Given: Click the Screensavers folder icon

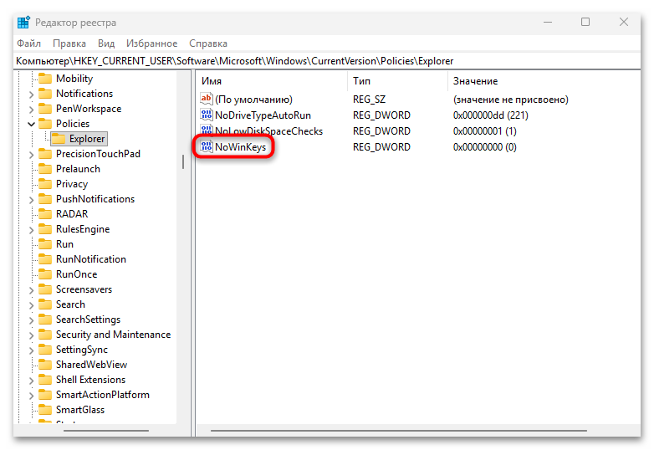Looking at the screenshot, I should click(45, 289).
